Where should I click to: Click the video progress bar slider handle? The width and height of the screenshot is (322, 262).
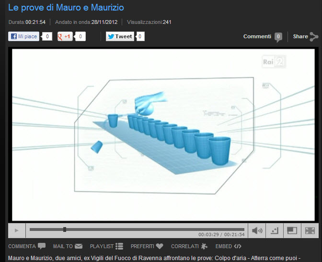pyautogui.click(x=65, y=229)
